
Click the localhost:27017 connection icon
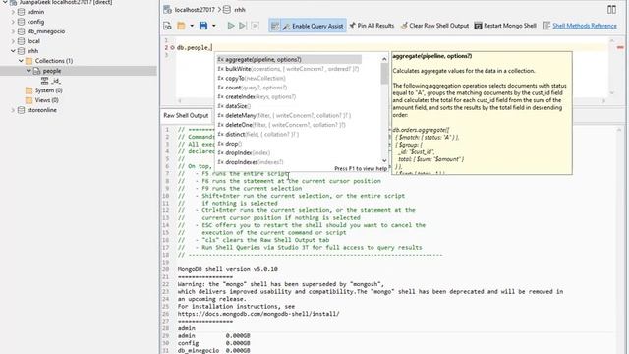(168, 9)
